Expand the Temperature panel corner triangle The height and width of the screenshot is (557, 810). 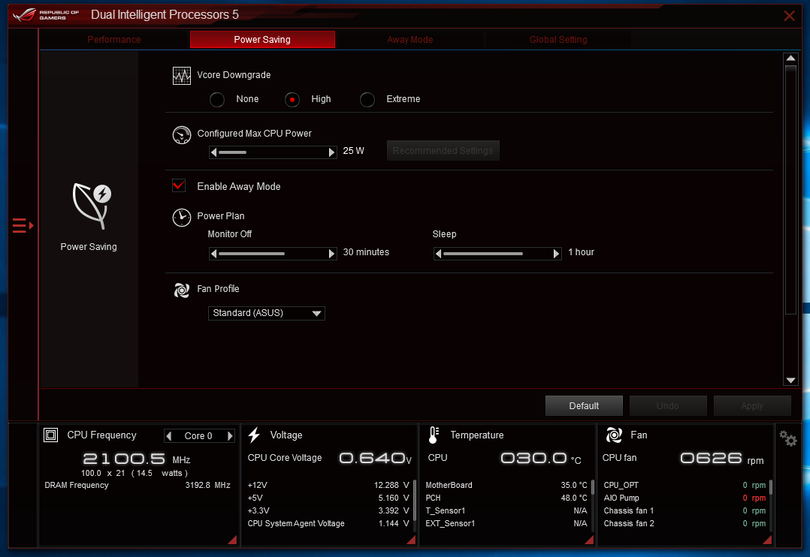click(x=589, y=540)
